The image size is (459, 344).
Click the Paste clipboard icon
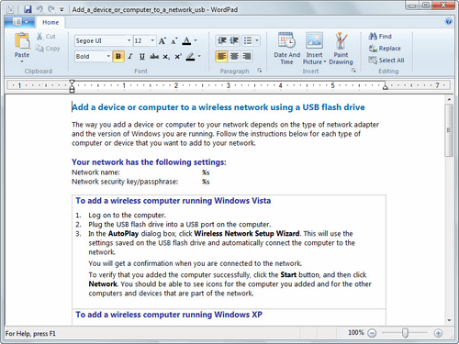22,41
